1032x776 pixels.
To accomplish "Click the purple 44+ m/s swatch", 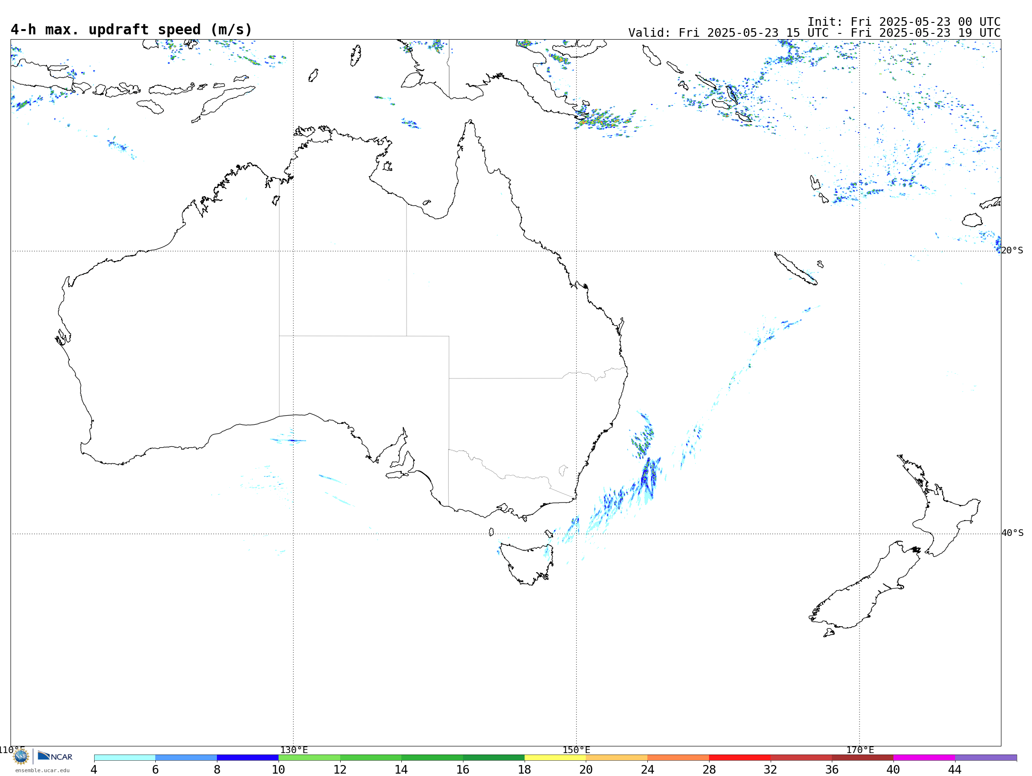I will pyautogui.click(x=986, y=758).
